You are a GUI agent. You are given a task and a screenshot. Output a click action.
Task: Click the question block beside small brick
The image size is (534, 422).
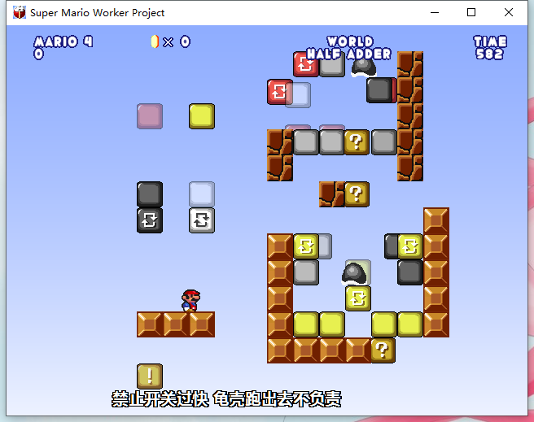click(x=357, y=194)
